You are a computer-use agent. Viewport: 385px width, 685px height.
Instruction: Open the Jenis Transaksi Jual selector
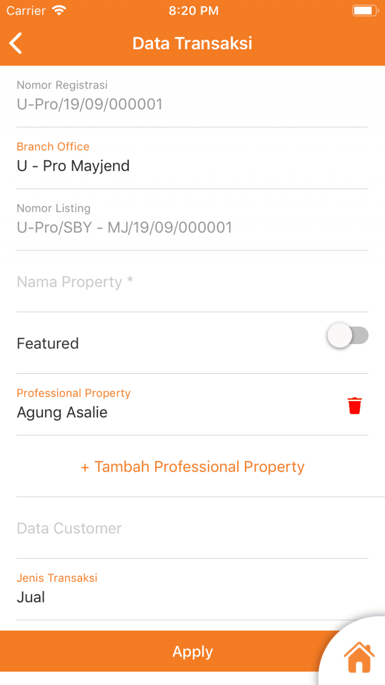[x=192, y=590]
